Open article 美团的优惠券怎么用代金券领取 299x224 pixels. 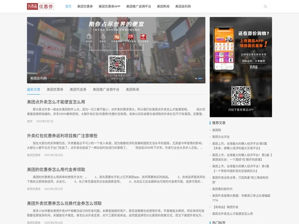point(56,170)
